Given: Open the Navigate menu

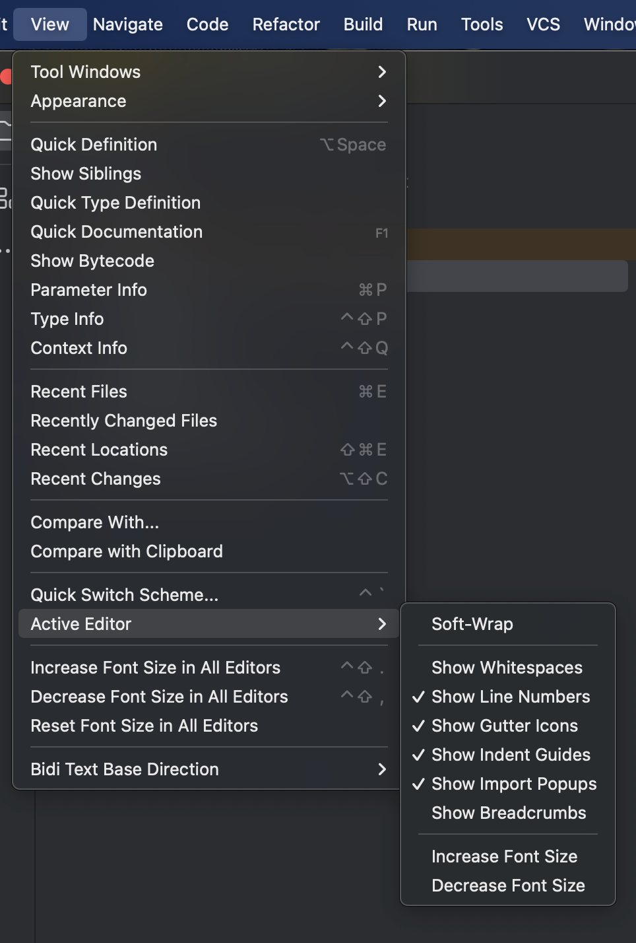Looking at the screenshot, I should [x=128, y=24].
